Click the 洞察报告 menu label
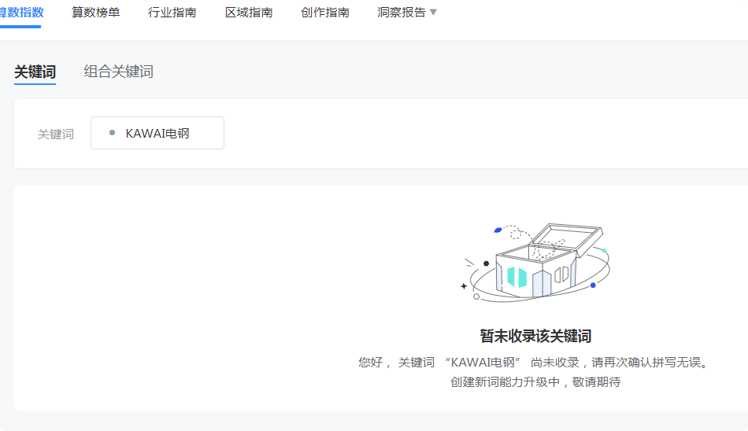The height and width of the screenshot is (431, 748). click(401, 13)
